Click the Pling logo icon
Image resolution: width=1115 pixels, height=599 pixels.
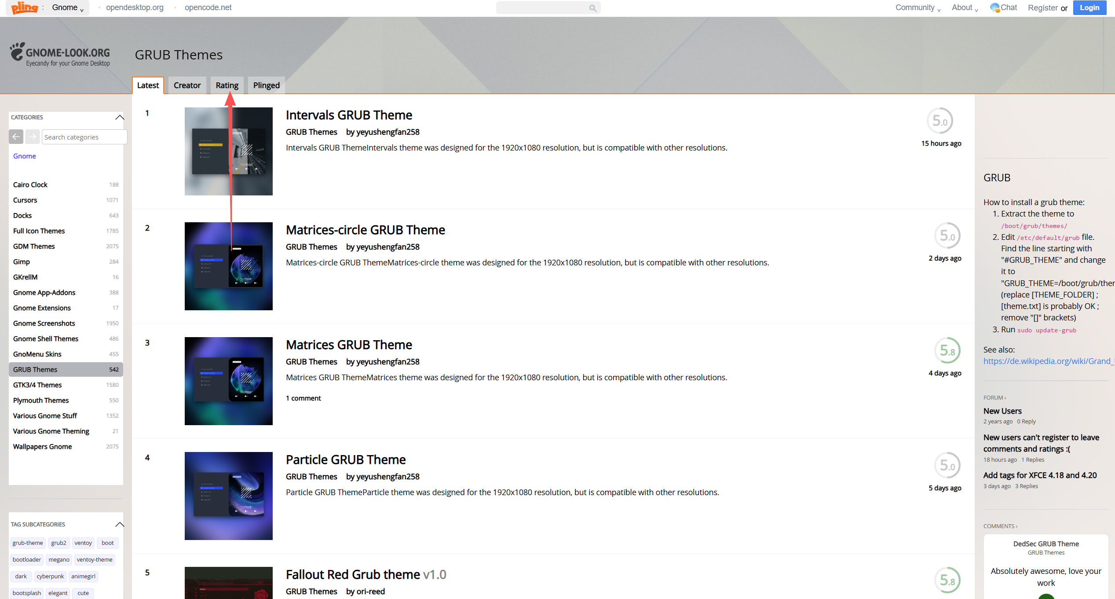coord(25,7)
